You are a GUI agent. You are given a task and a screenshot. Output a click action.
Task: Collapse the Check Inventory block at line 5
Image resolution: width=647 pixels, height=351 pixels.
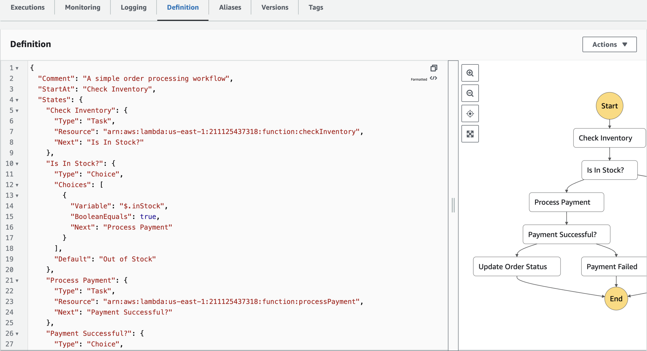click(17, 111)
